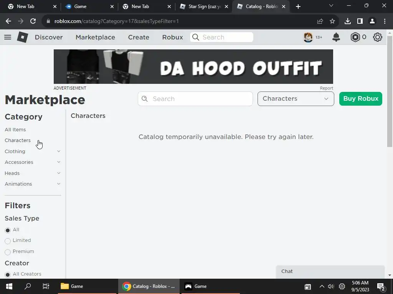Open the Windows notification center
This screenshot has width=393, height=294.
coord(380,287)
